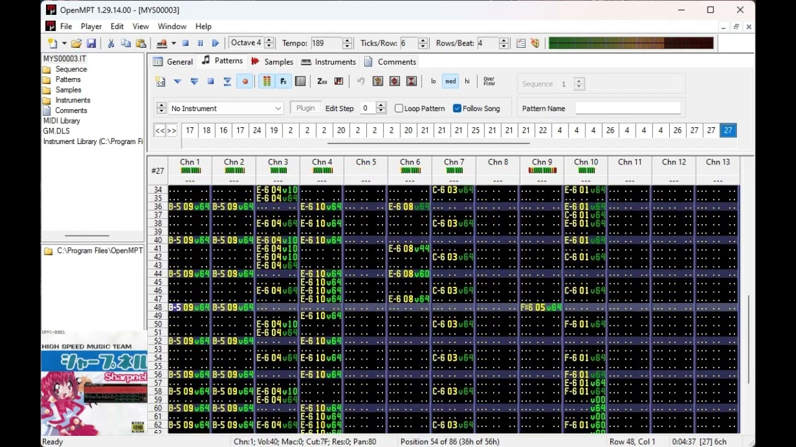Image resolution: width=796 pixels, height=447 pixels.
Task: Save the module with disk icon
Action: coord(91,43)
